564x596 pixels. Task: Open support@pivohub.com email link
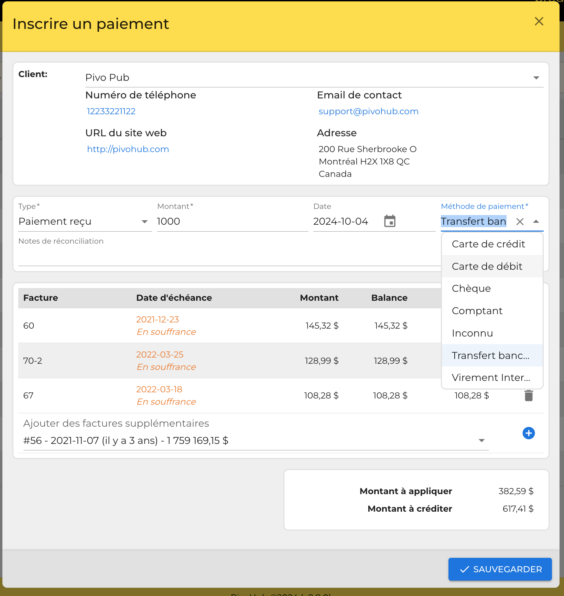pos(368,111)
